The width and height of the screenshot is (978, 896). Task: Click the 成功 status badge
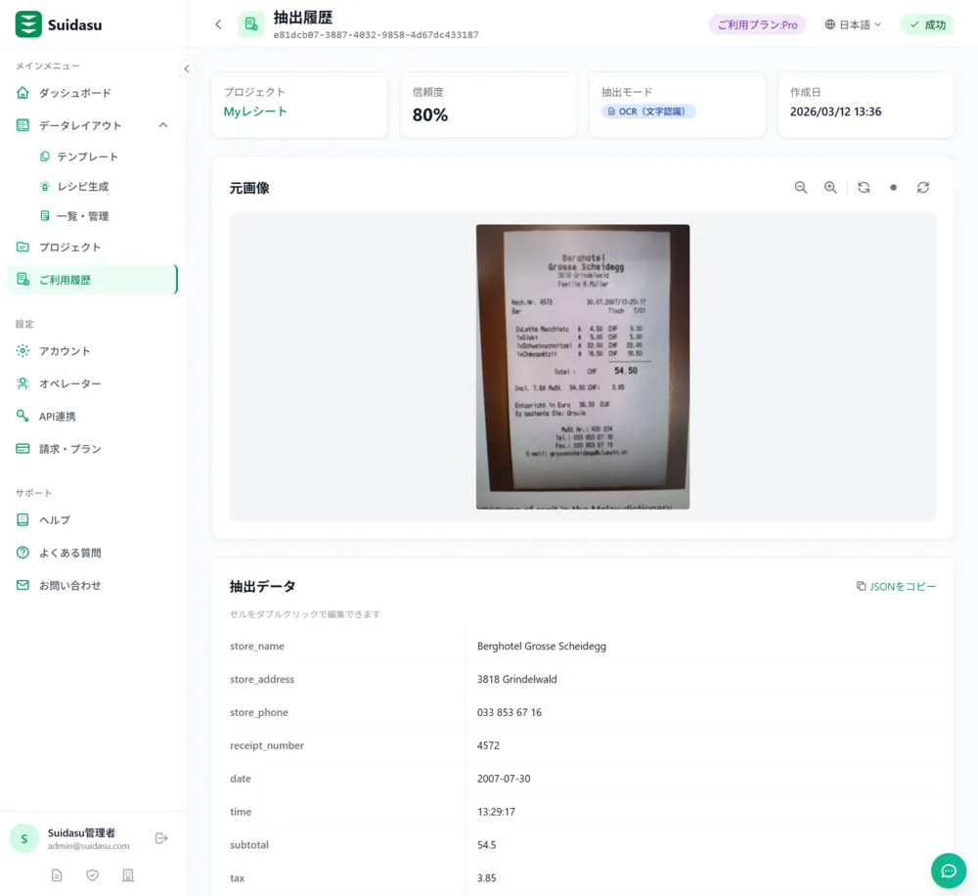[927, 25]
